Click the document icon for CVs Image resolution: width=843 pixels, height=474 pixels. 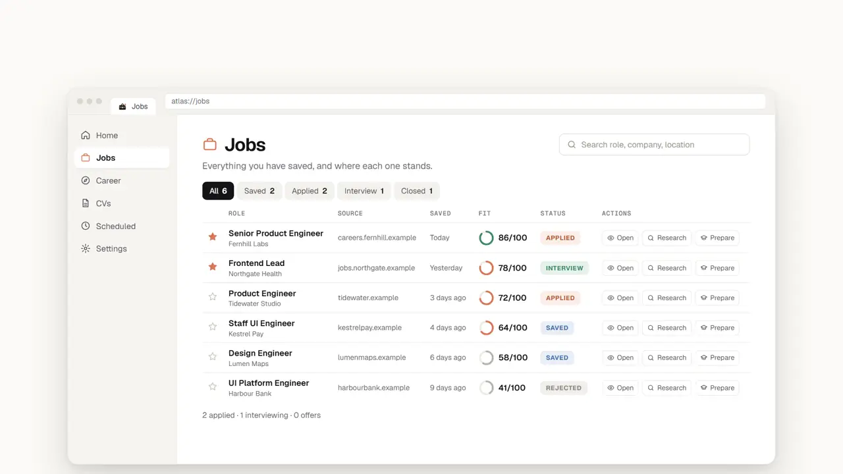(86, 203)
